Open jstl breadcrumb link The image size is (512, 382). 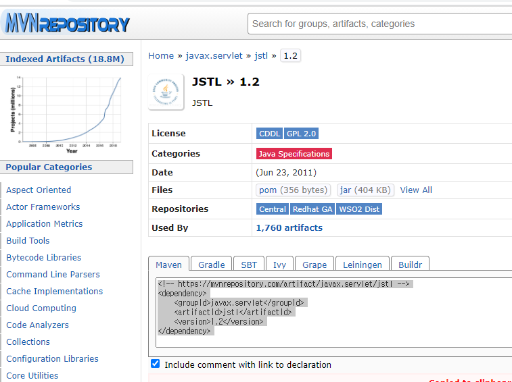tap(261, 56)
